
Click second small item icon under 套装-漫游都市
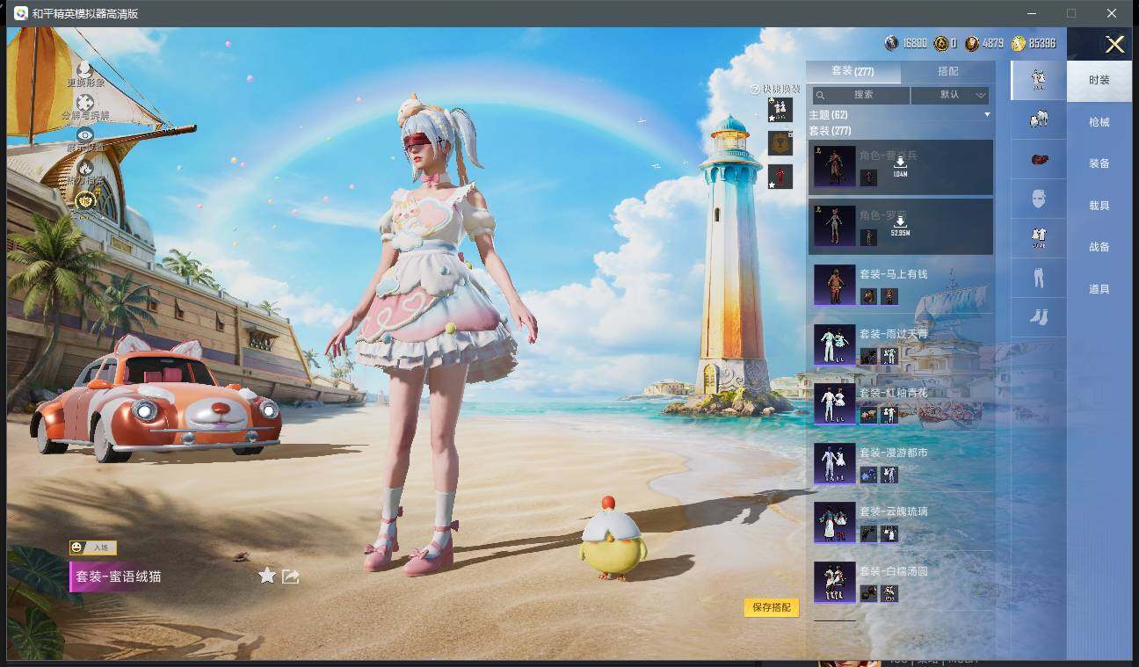pyautogui.click(x=889, y=475)
